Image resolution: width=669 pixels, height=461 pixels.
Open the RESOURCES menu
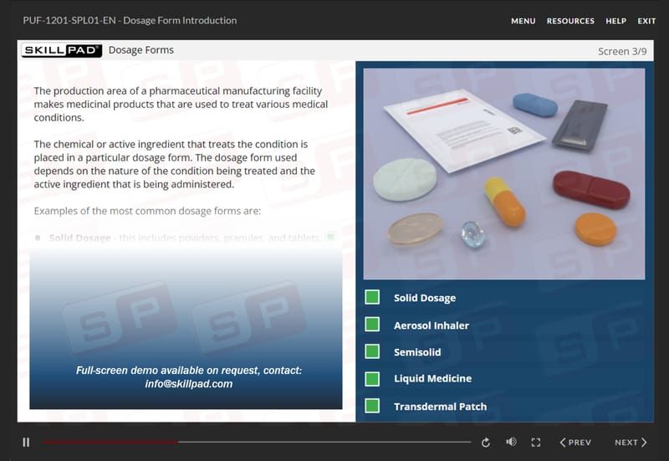(570, 21)
